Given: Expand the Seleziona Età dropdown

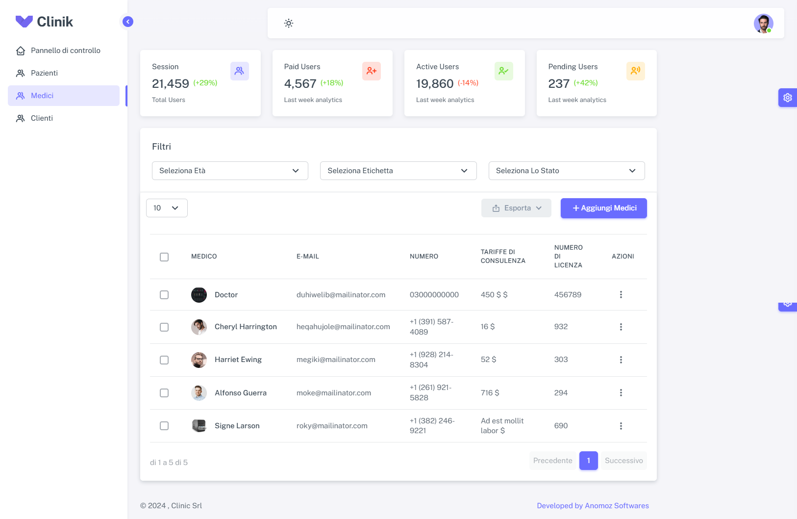Looking at the screenshot, I should coord(230,171).
